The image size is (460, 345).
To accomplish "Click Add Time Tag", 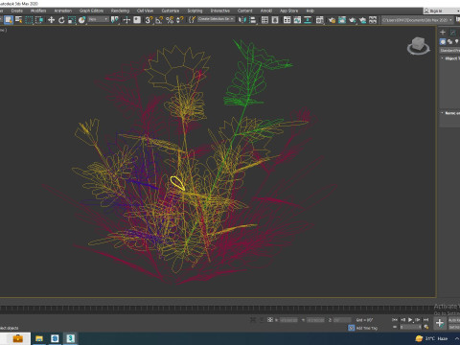I will click(367, 328).
